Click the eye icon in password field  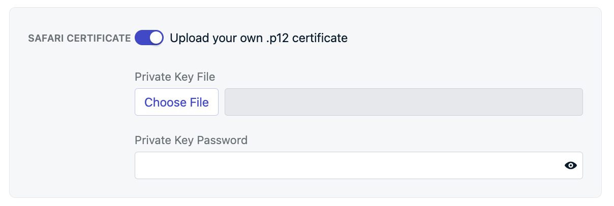[x=571, y=165]
